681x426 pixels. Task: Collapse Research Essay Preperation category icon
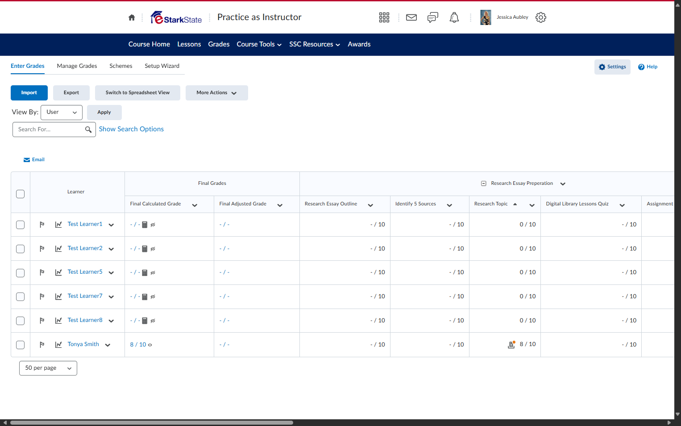tap(483, 184)
